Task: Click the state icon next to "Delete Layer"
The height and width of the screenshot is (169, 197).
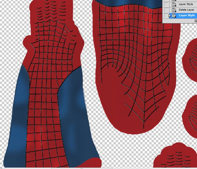Action: click(174, 10)
